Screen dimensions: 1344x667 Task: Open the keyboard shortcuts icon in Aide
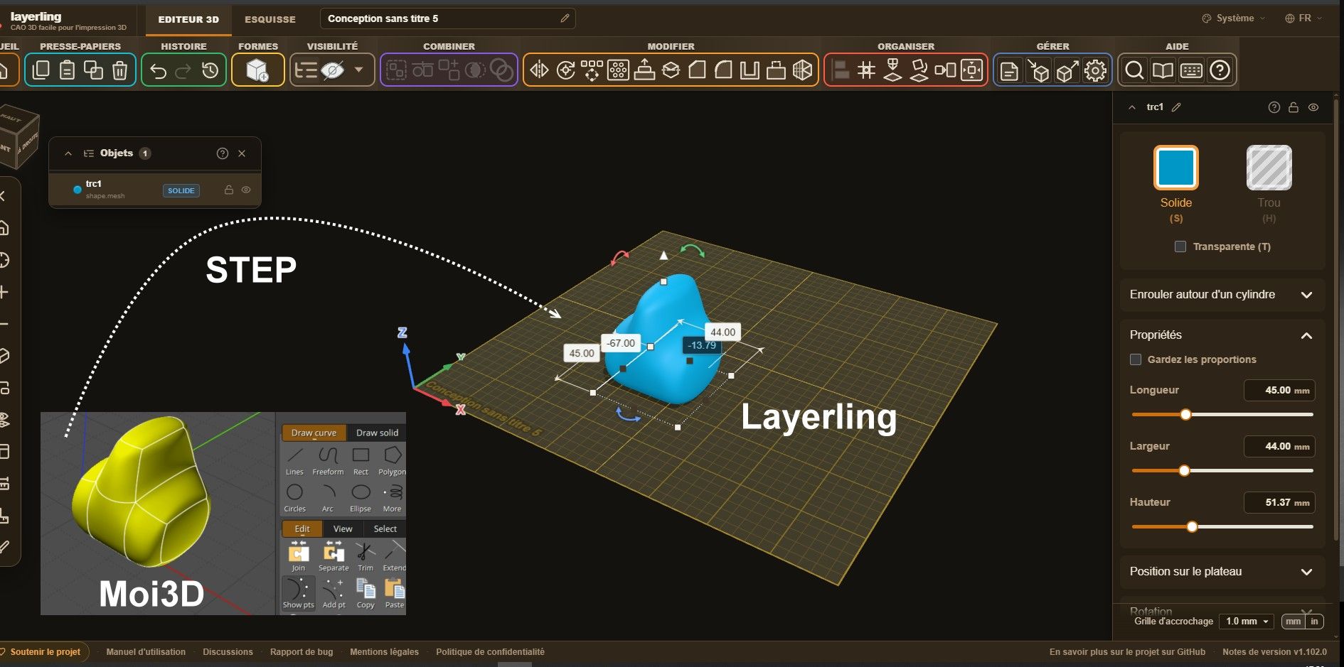click(x=1191, y=70)
